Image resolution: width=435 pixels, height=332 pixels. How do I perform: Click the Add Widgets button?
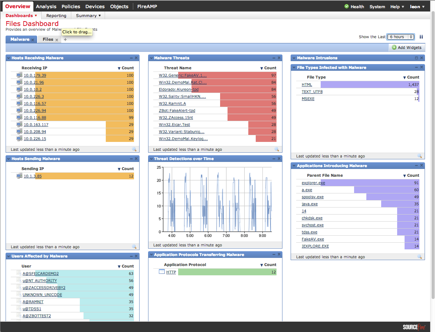tap(406, 47)
